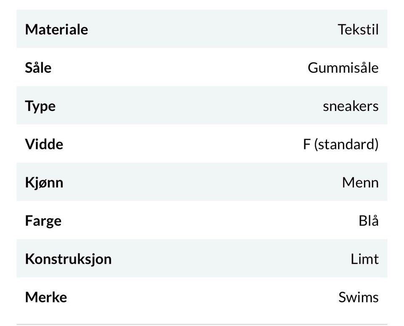Image resolution: width=404 pixels, height=326 pixels.
Task: Click the middle of the Type row
Action: point(202,105)
